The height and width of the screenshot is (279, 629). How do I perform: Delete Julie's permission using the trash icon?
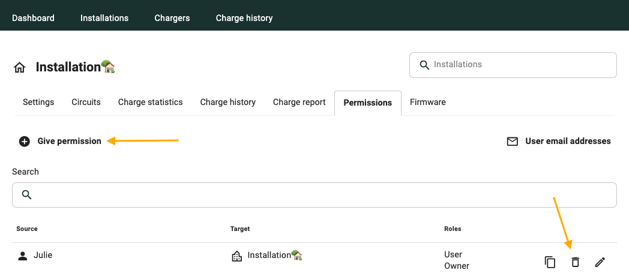(575, 262)
